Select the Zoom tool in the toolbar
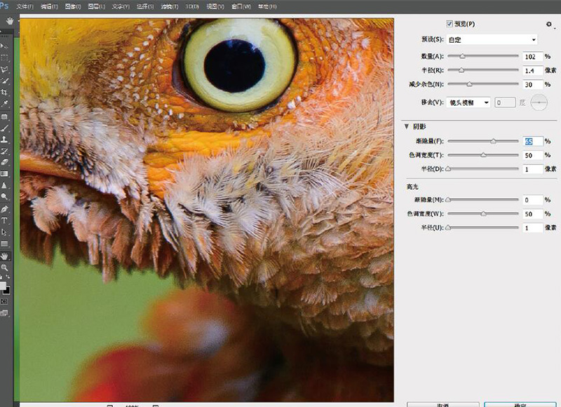The image size is (561, 407). (x=5, y=268)
